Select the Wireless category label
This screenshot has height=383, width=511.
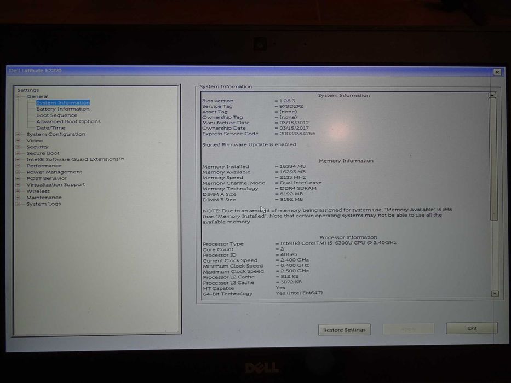(x=38, y=191)
